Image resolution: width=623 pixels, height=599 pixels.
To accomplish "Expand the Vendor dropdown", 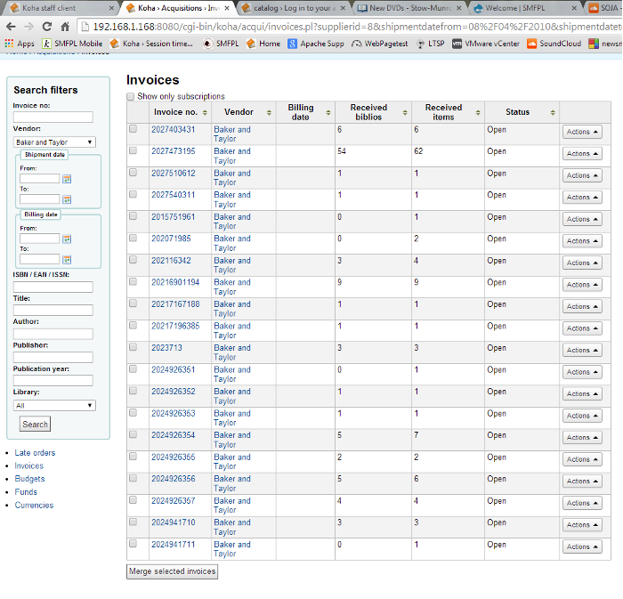I will click(55, 142).
